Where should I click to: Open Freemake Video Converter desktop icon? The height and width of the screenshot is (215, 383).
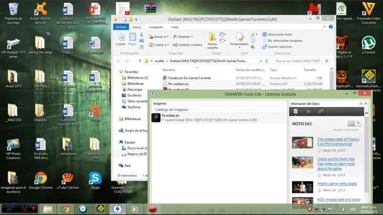click(369, 13)
